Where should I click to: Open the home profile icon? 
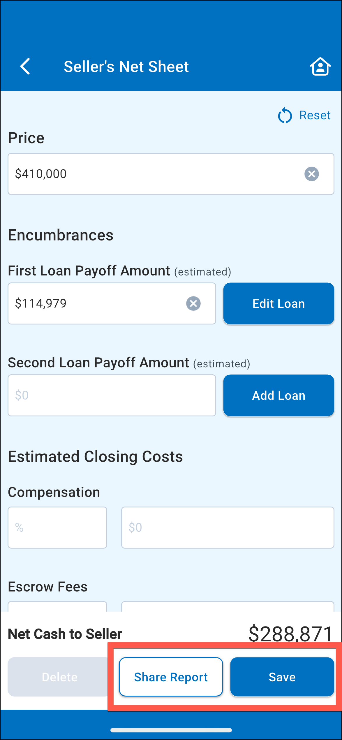(320, 67)
